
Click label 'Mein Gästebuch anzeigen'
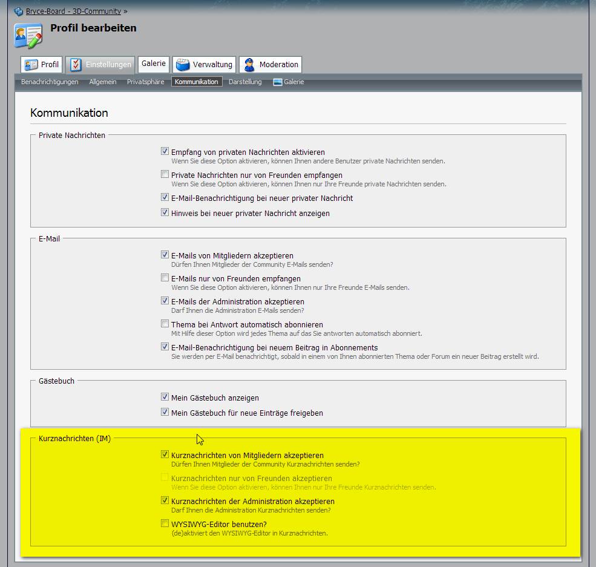[215, 398]
